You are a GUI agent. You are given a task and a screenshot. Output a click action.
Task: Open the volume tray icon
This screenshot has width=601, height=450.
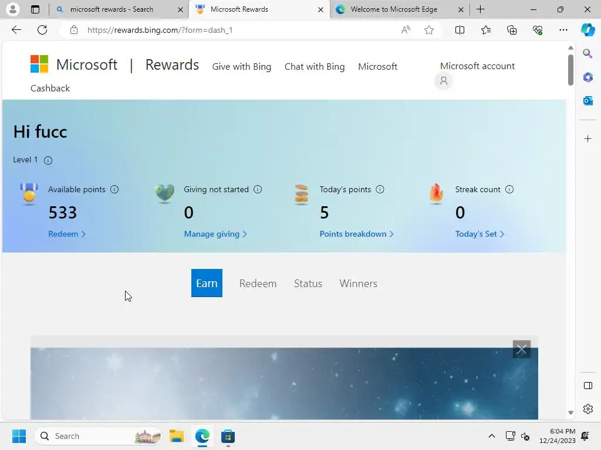point(525,436)
